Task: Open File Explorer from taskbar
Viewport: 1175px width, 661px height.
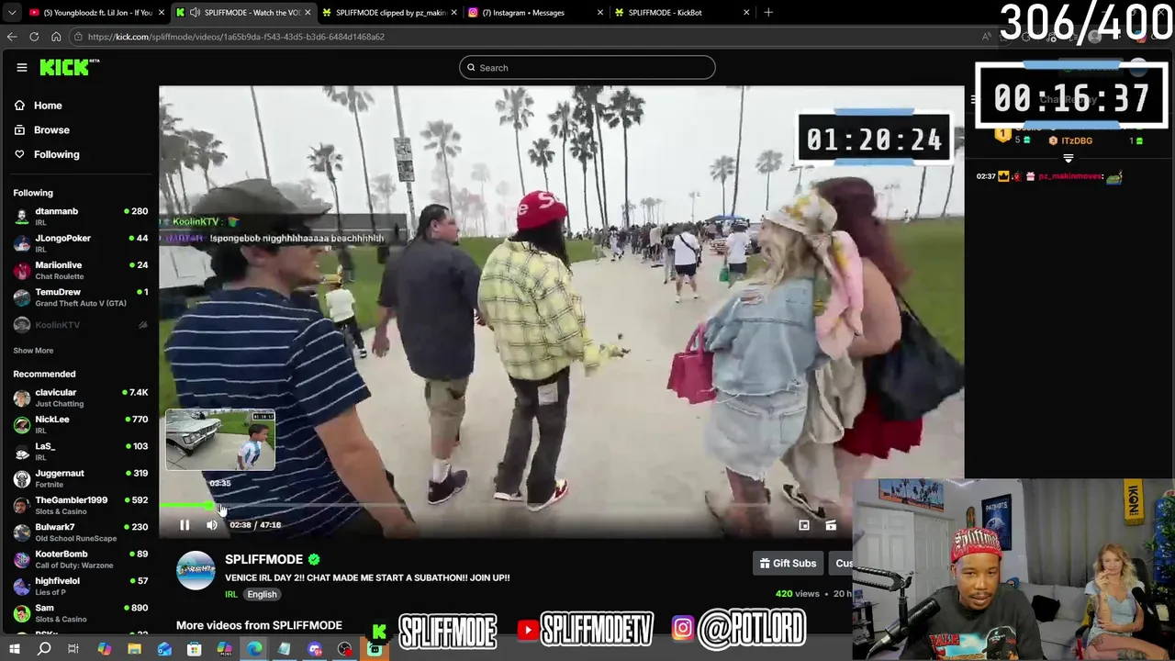Action: (134, 649)
